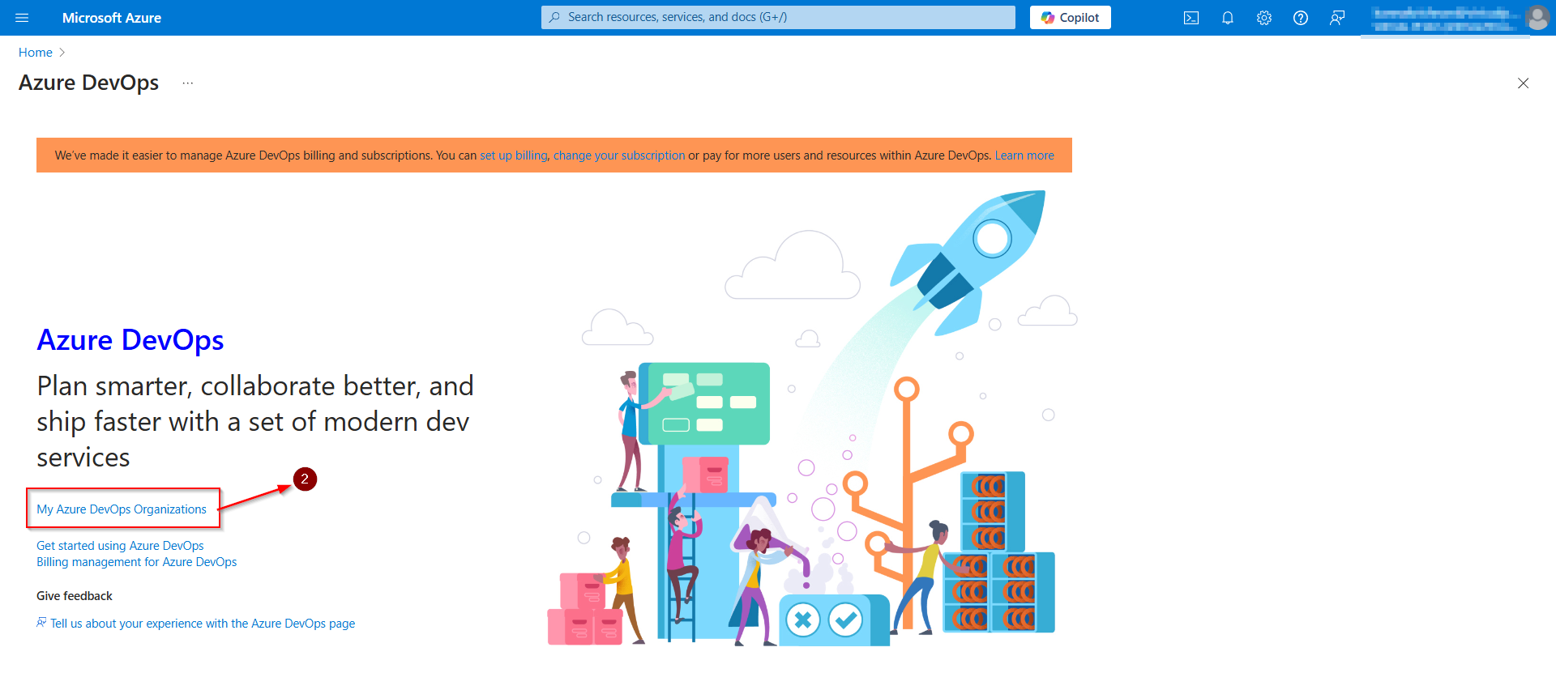Image resolution: width=1556 pixels, height=690 pixels.
Task: Click the Copilot logo icon
Action: click(x=1048, y=18)
